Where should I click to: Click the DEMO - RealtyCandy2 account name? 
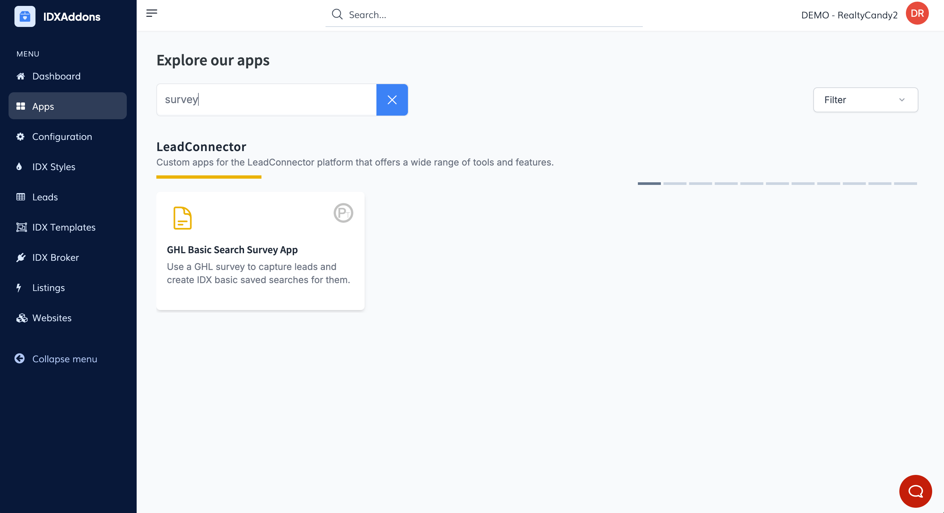tap(849, 15)
